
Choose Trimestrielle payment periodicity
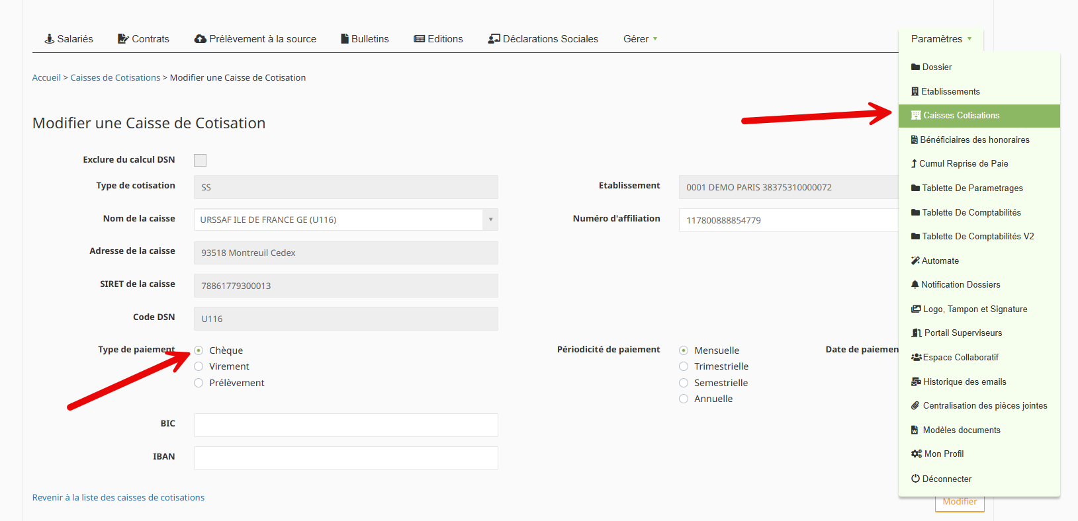pos(684,366)
